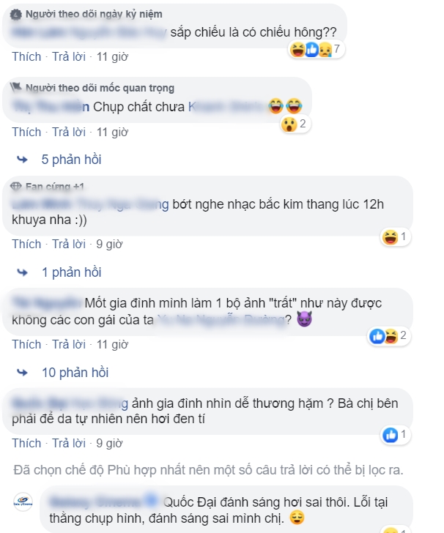The height and width of the screenshot is (533, 444).
Task: Like the 'sắp chiếu là có chiếu hông' comment
Action: click(x=26, y=56)
